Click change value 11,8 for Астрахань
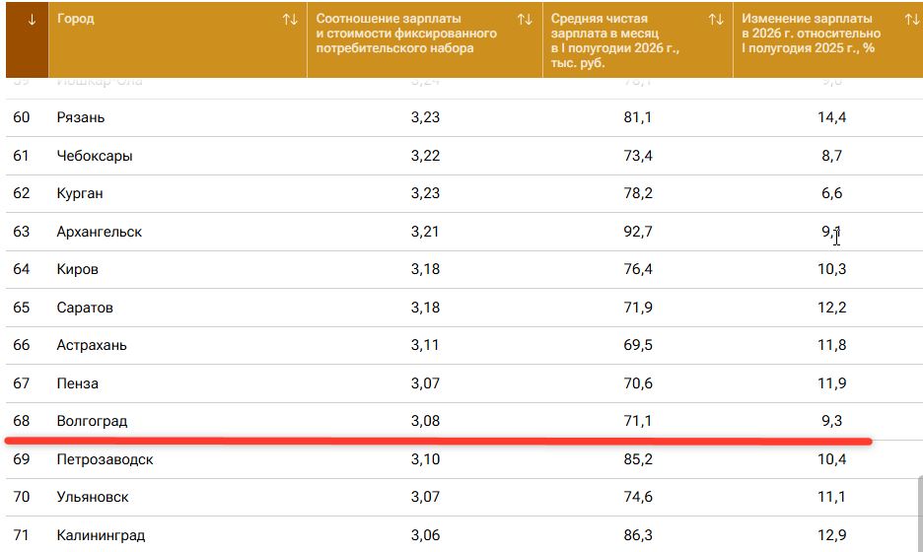 (831, 345)
